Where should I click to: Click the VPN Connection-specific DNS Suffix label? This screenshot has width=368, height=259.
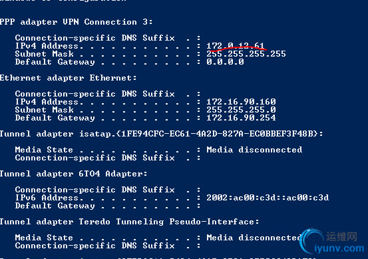click(x=94, y=37)
